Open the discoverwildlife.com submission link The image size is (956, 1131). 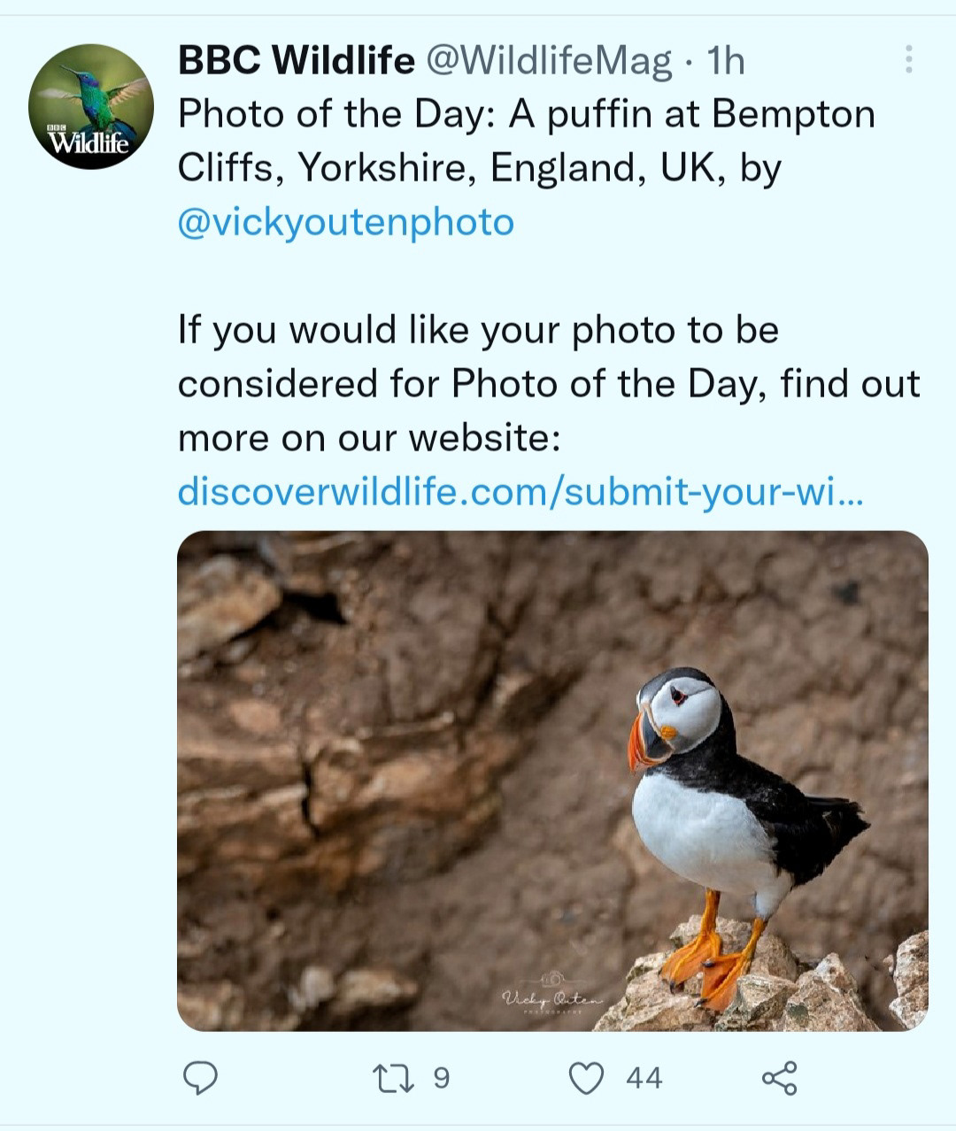pyautogui.click(x=519, y=491)
